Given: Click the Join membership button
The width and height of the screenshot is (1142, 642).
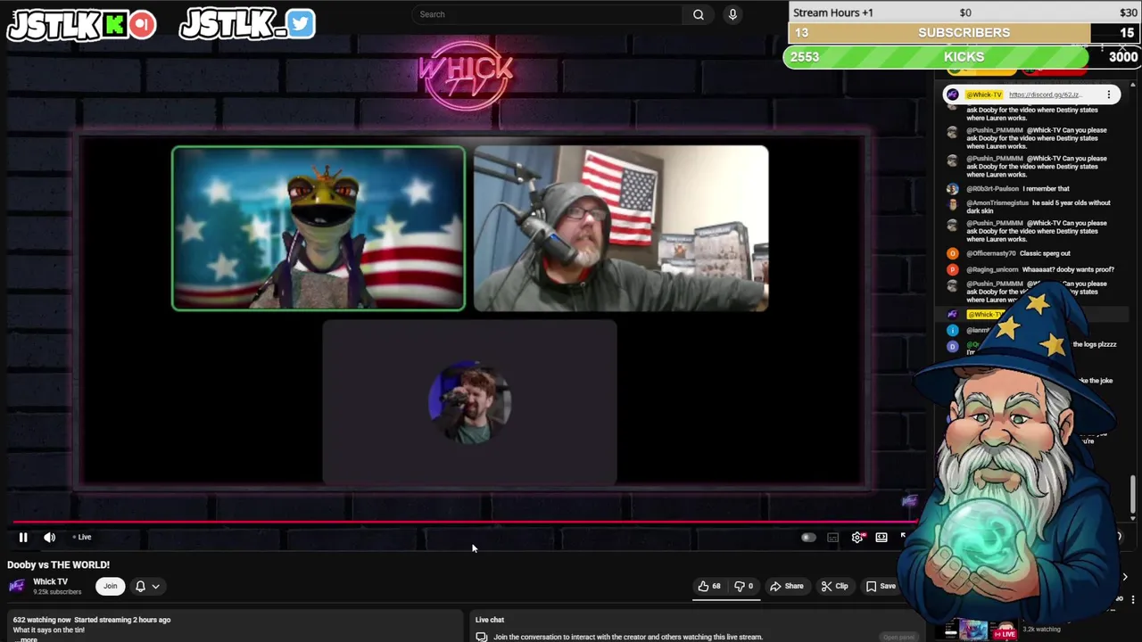Looking at the screenshot, I should (x=110, y=586).
